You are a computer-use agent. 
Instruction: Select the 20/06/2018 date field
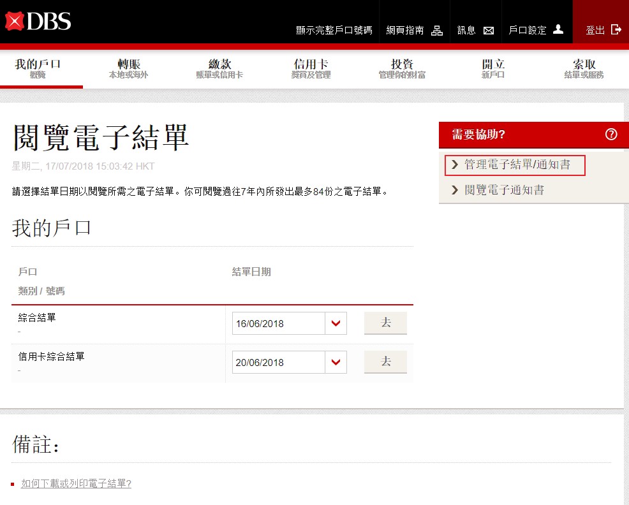tap(279, 362)
